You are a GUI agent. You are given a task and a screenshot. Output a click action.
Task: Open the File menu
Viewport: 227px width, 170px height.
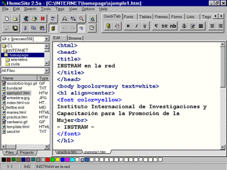tap(5, 9)
